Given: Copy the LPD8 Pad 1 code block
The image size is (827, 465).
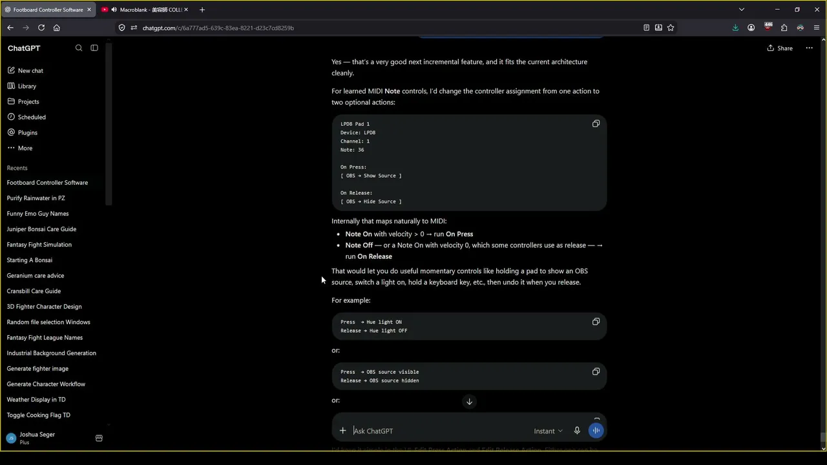Looking at the screenshot, I should 596,123.
